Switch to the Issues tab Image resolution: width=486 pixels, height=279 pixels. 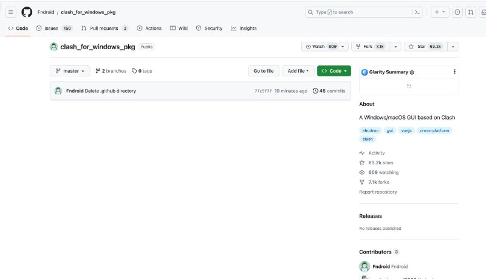pos(53,29)
